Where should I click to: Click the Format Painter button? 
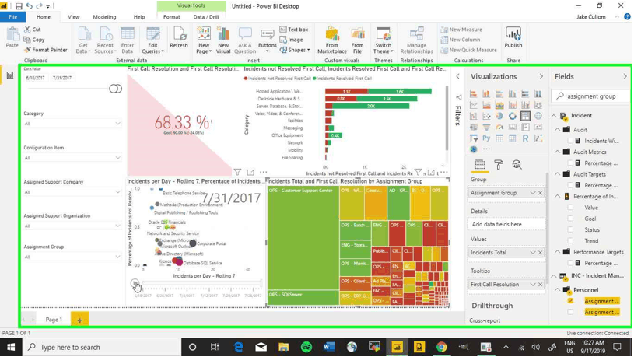click(x=45, y=50)
